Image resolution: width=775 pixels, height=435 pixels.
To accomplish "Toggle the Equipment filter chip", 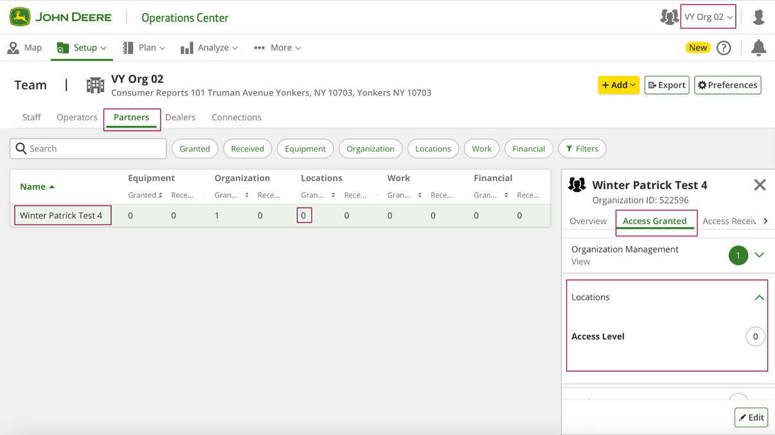I will (305, 148).
